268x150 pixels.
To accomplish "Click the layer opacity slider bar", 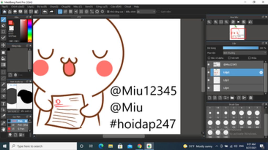I will [241, 48].
